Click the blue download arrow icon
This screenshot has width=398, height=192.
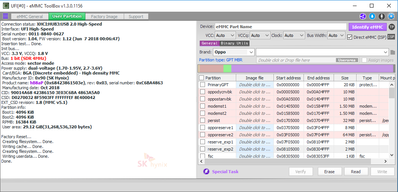tap(372, 16)
